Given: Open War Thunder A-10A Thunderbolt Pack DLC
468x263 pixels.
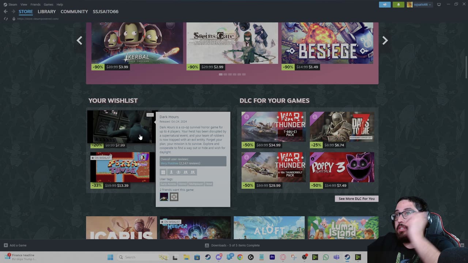Looking at the screenshot, I should [273, 167].
